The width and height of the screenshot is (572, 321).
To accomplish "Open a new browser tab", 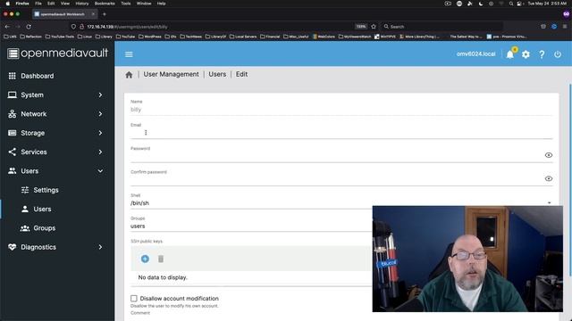I will point(104,14).
